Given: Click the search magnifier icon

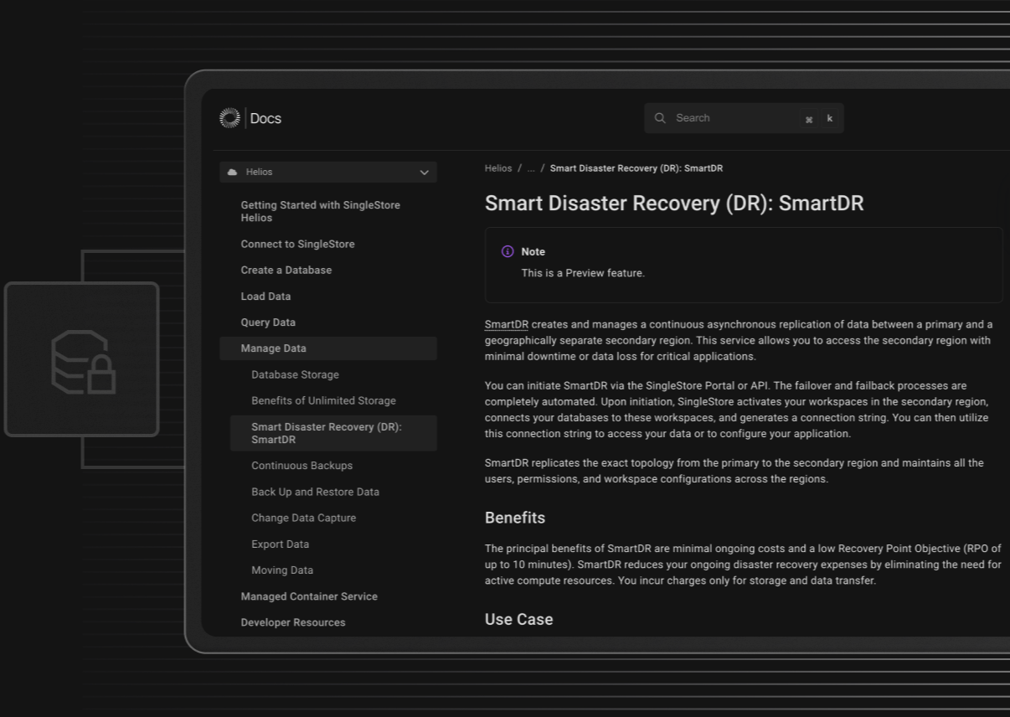Looking at the screenshot, I should point(660,118).
